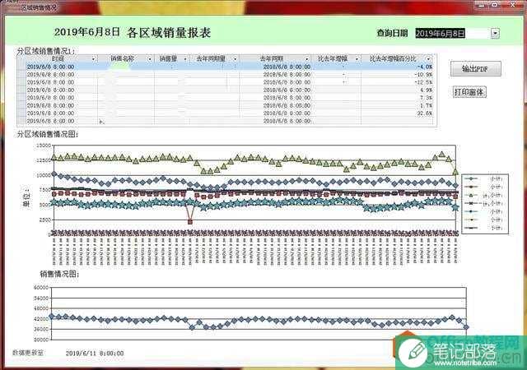Click the 2019年6月8日 query date field
The image size is (527, 370).
coord(453,33)
